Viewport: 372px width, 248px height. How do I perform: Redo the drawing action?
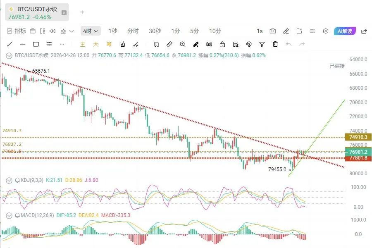pos(302,44)
